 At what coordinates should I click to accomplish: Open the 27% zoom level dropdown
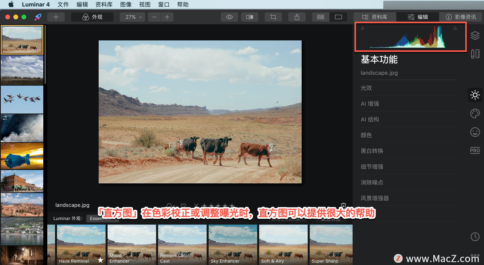132,17
